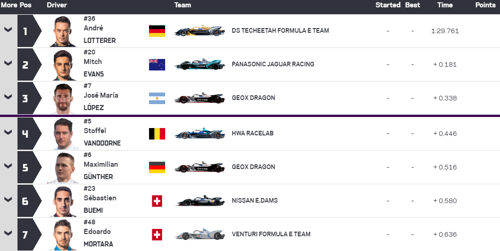Expand row details for Stoffel Vandoorne

[x=8, y=133]
